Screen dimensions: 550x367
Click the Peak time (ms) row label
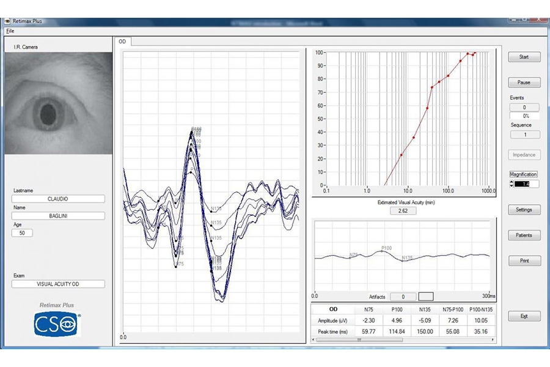point(332,331)
